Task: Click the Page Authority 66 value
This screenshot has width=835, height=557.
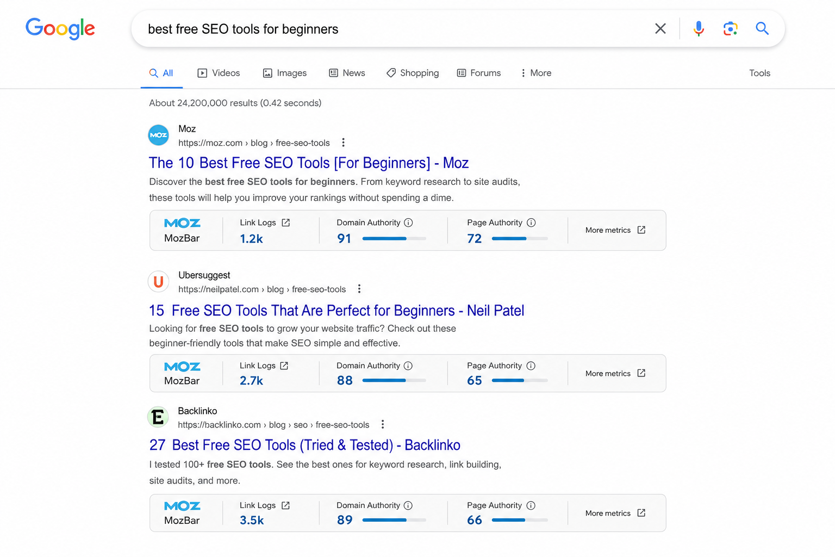Action: (475, 520)
